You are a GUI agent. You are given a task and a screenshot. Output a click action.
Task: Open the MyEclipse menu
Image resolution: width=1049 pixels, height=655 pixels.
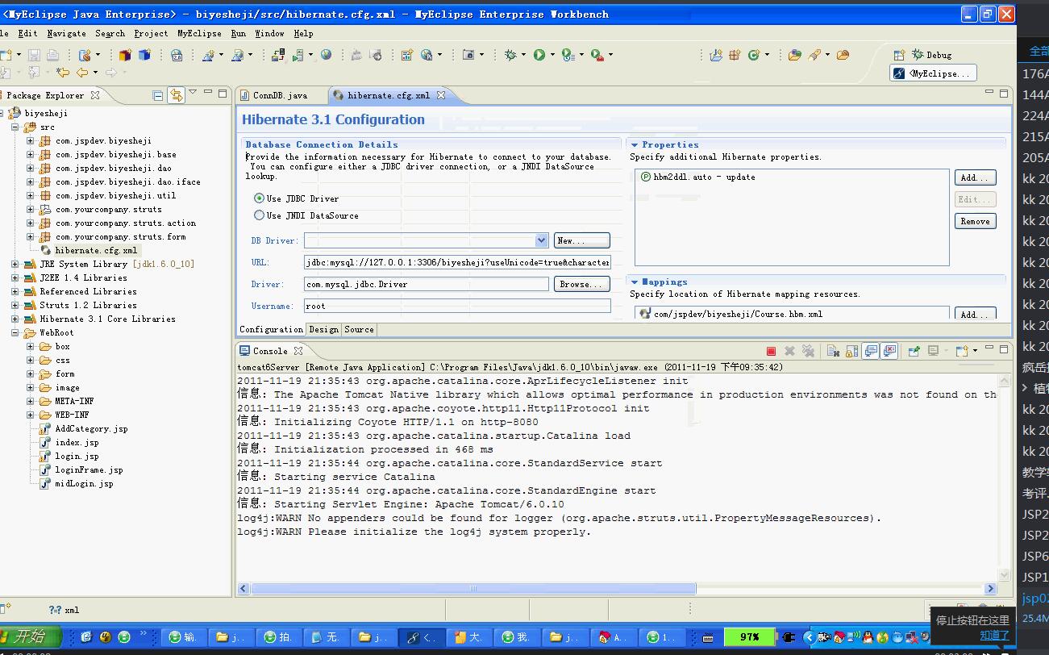tap(199, 33)
